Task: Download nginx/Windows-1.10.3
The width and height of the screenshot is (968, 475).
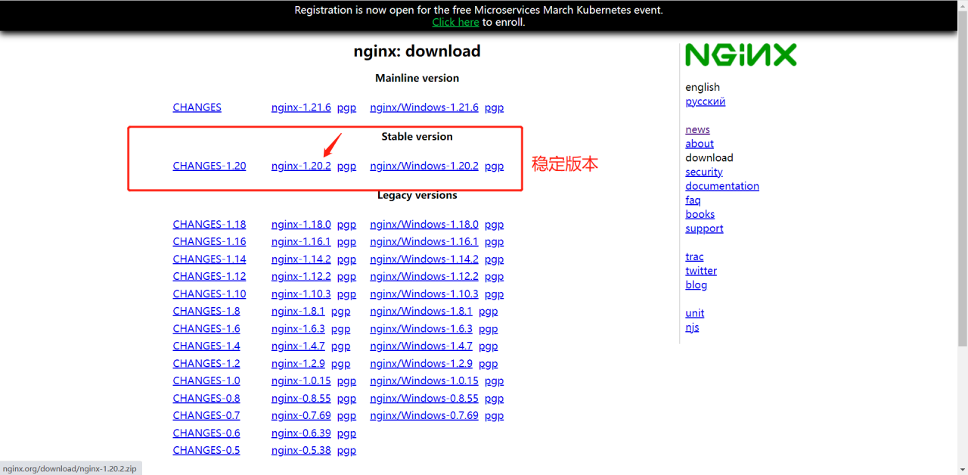Action: [x=424, y=293]
